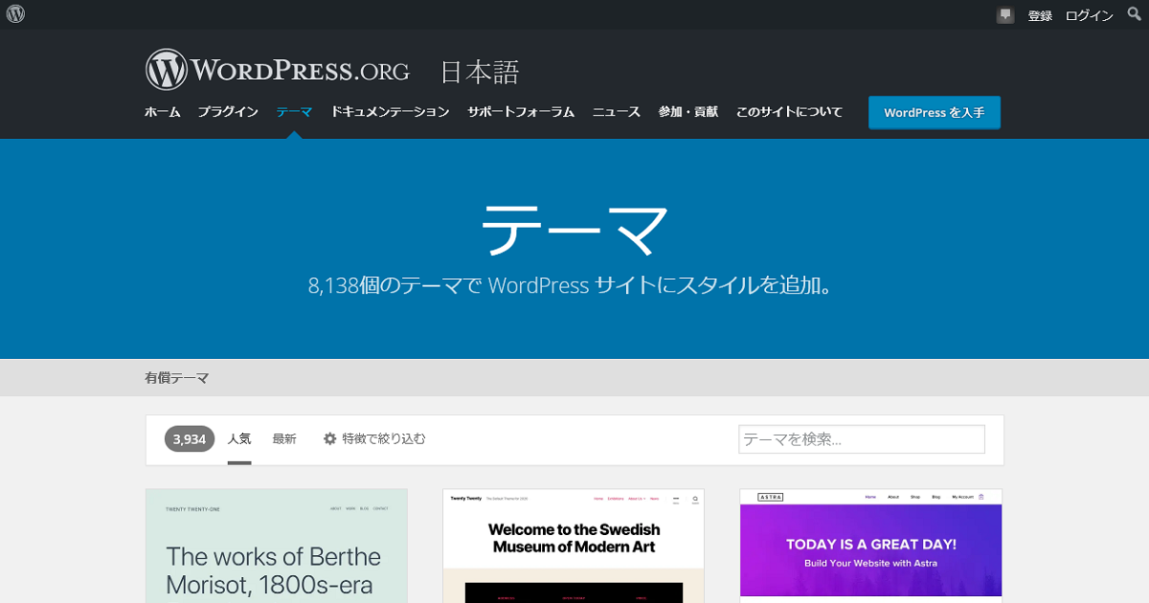The image size is (1149, 603).
Task: Open ドキュメンテーション menu item
Action: (x=390, y=112)
